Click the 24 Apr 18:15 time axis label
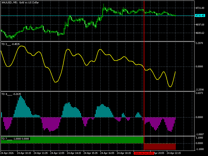The image size is (208, 156). click(124, 153)
